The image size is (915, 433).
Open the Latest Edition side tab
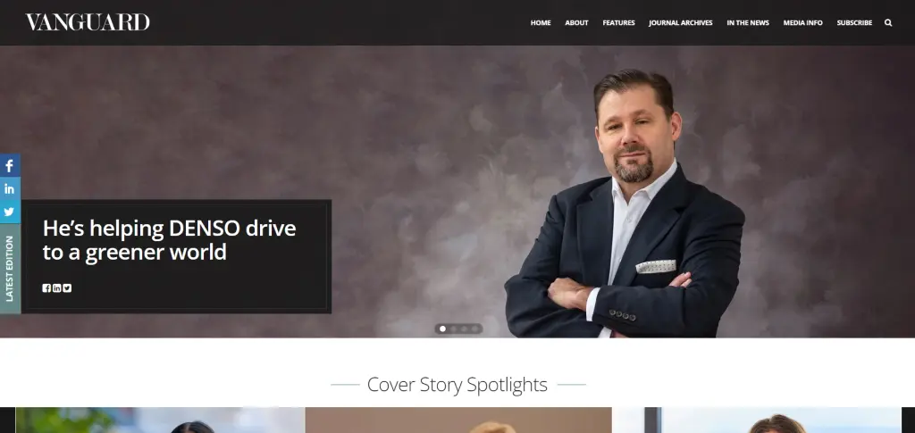click(10, 269)
